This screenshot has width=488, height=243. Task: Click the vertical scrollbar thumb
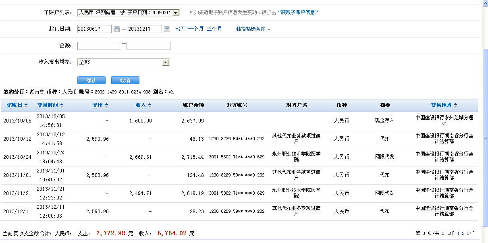485,137
